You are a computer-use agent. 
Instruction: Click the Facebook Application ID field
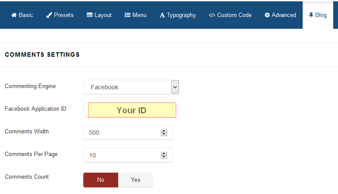coord(132,110)
